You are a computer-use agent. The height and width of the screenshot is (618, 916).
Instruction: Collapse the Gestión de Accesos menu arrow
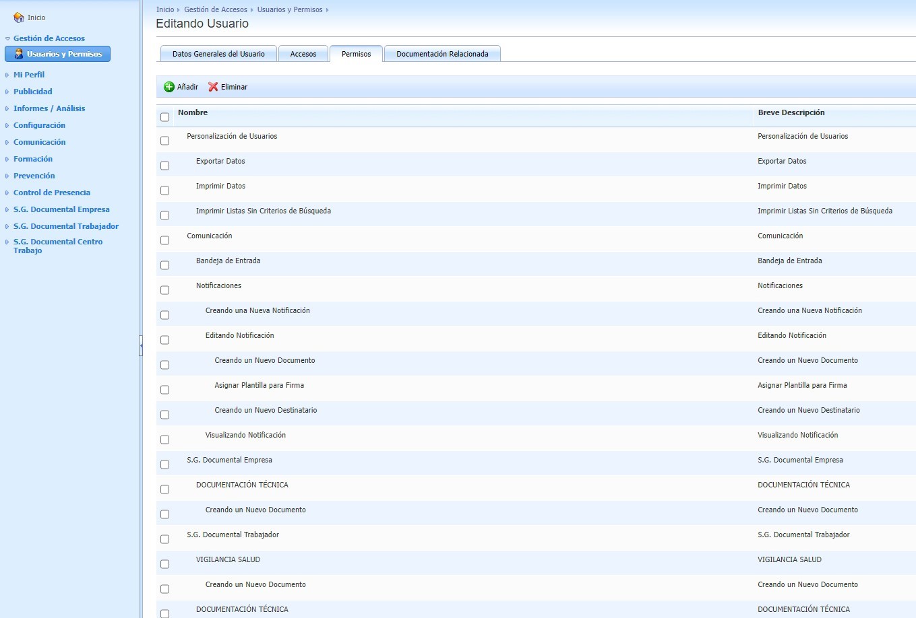[7, 39]
